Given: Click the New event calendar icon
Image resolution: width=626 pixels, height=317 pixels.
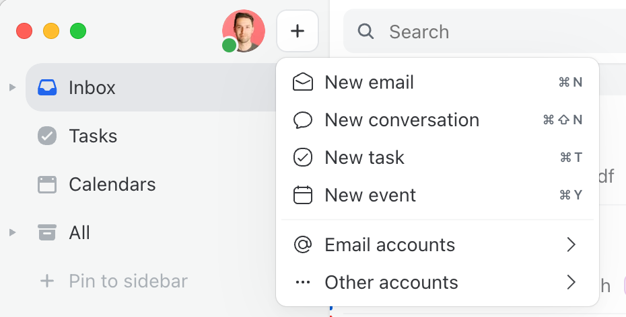Looking at the screenshot, I should [x=304, y=195].
